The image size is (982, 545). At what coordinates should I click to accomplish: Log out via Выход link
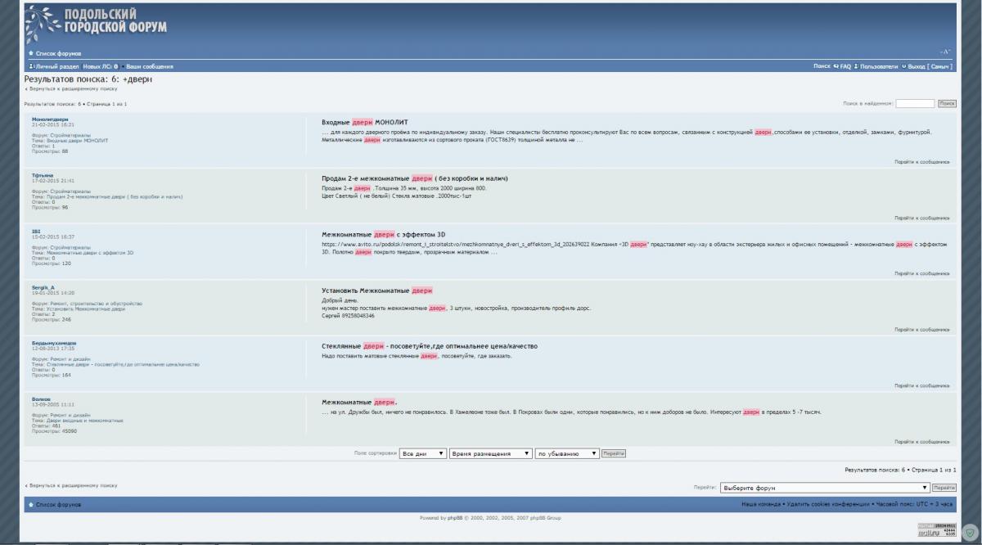click(x=915, y=66)
